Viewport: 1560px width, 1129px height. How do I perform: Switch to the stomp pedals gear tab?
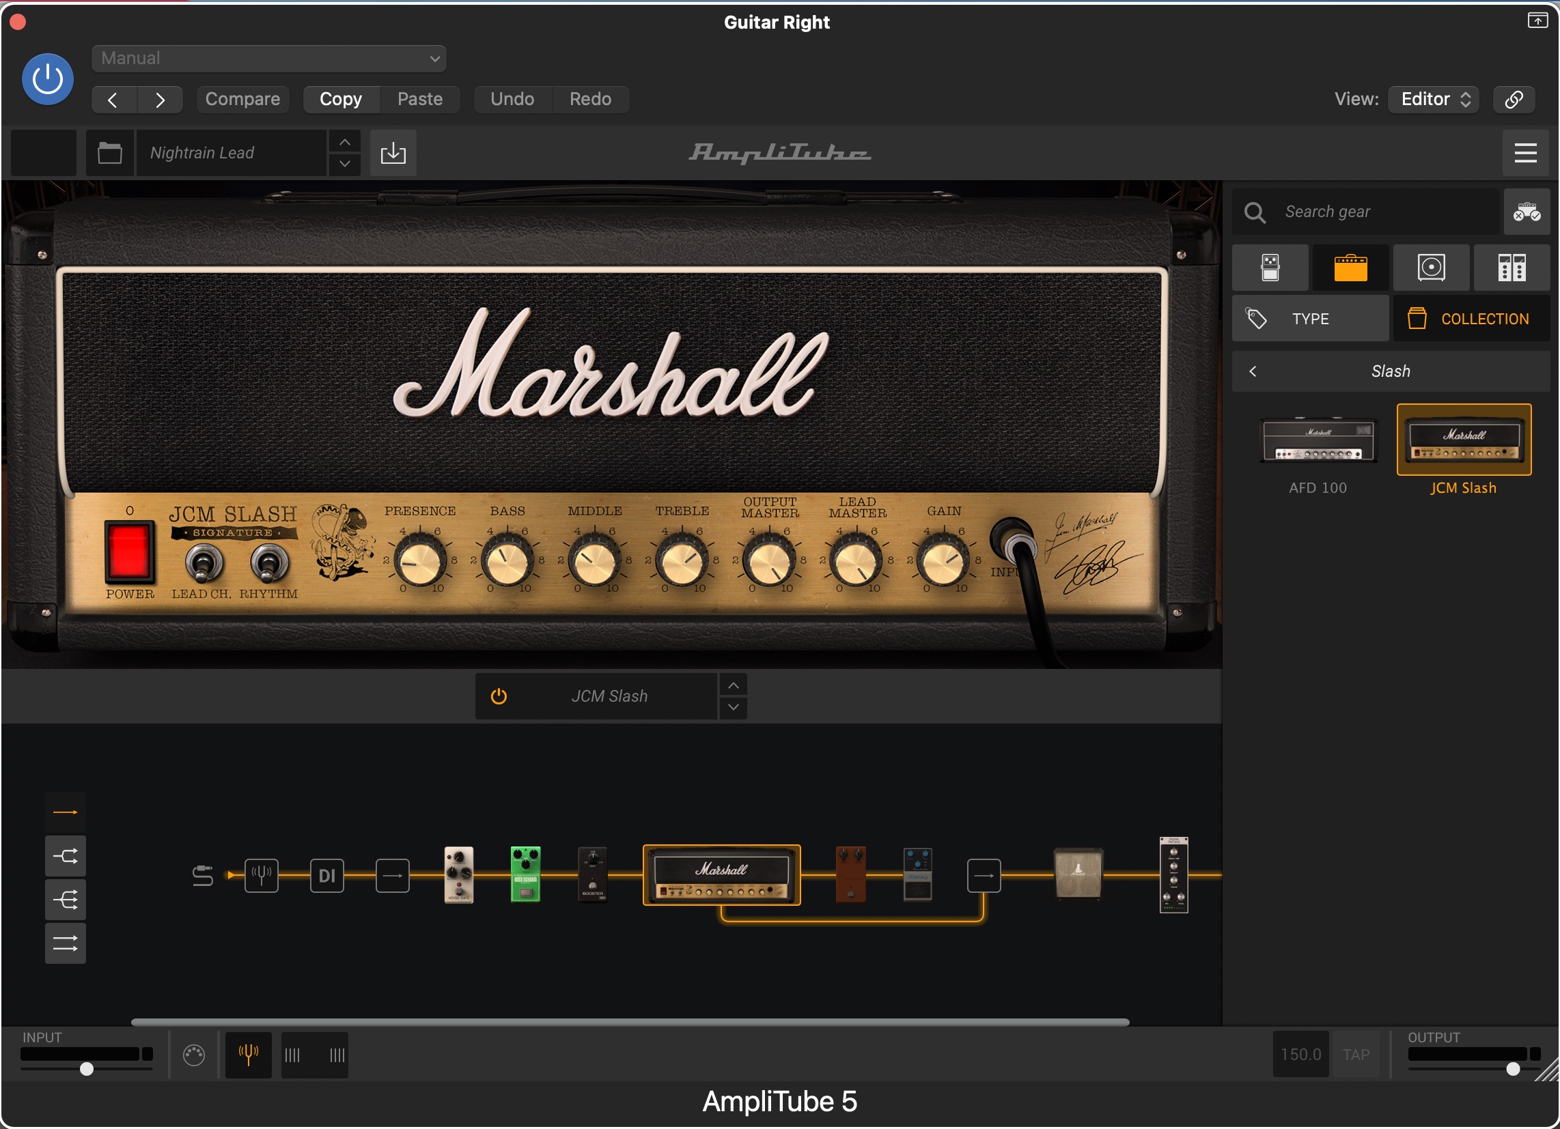point(1271,268)
